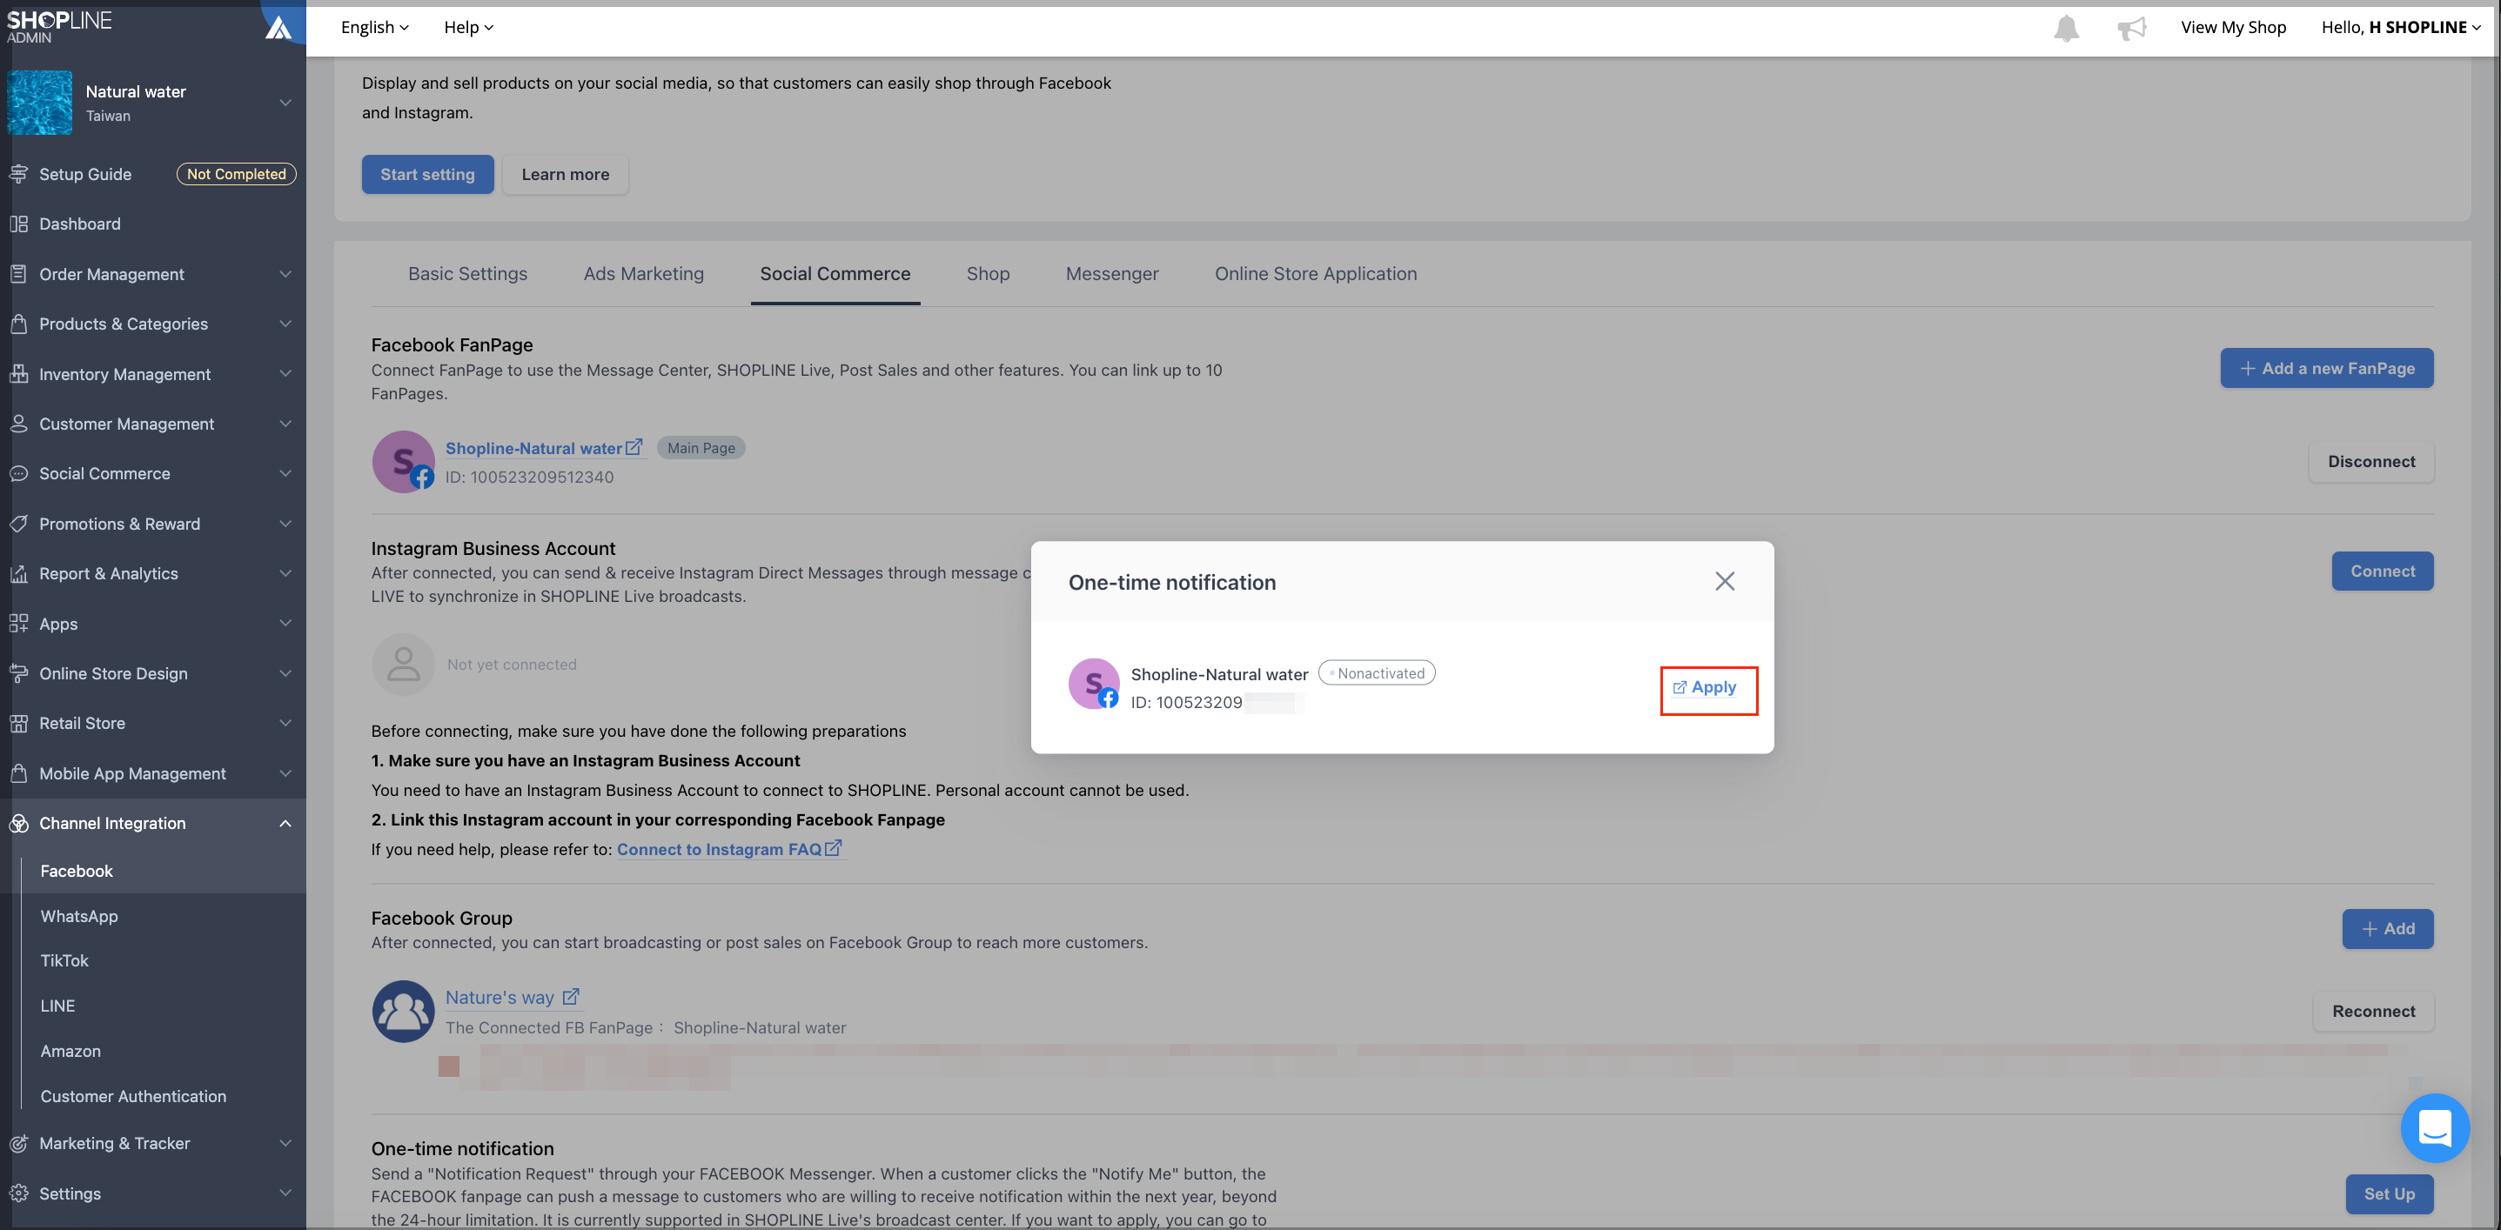Click the Settings gear icon
Viewport: 2501px width, 1230px height.
point(18,1194)
